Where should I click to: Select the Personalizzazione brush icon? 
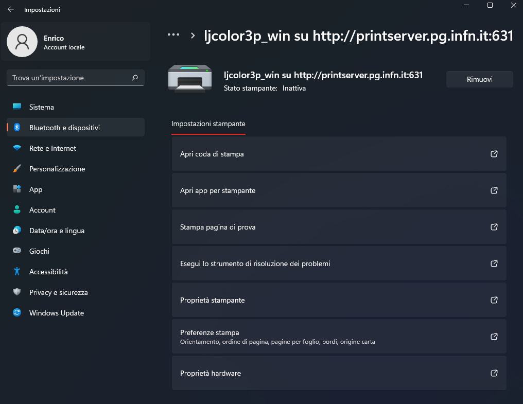pyautogui.click(x=17, y=169)
